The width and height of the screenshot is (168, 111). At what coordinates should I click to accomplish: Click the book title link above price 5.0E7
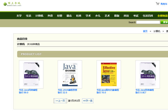coord(145,90)
